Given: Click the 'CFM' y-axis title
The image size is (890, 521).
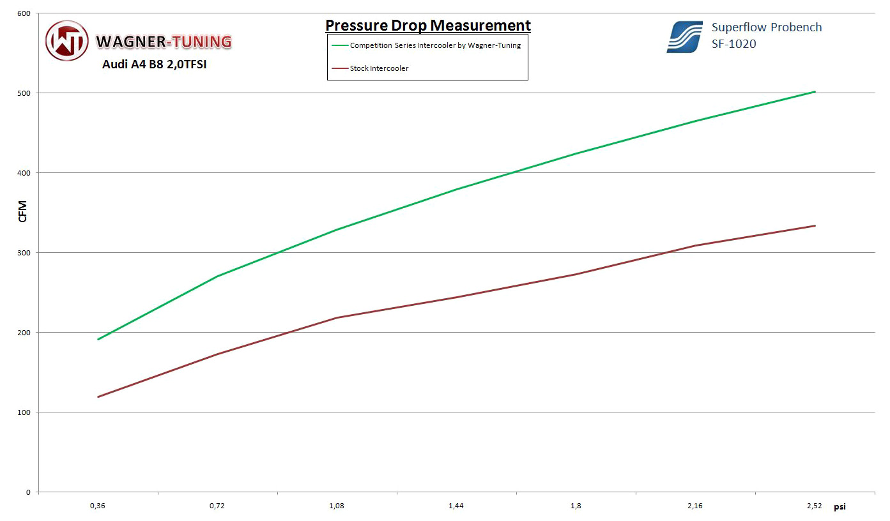Looking at the screenshot, I should tap(23, 212).
